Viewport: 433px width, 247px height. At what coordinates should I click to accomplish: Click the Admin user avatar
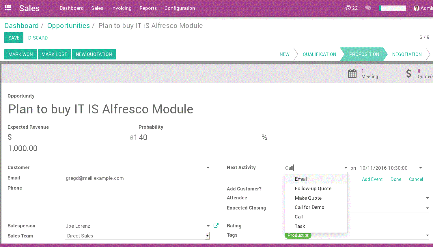coord(416,8)
